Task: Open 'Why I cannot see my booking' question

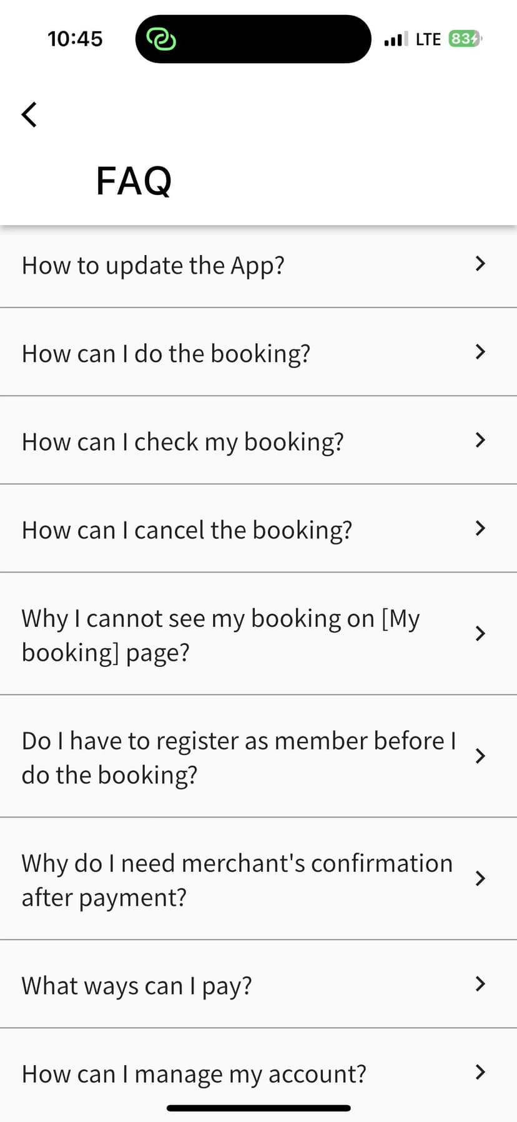Action: click(220, 634)
